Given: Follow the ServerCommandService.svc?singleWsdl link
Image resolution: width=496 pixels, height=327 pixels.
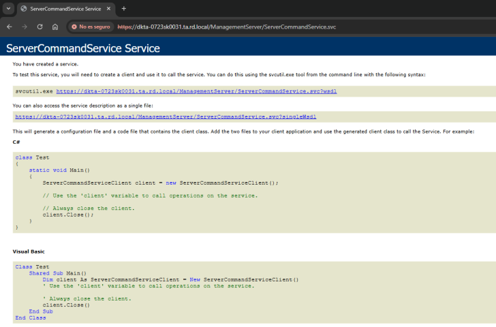Looking at the screenshot, I should 166,116.
